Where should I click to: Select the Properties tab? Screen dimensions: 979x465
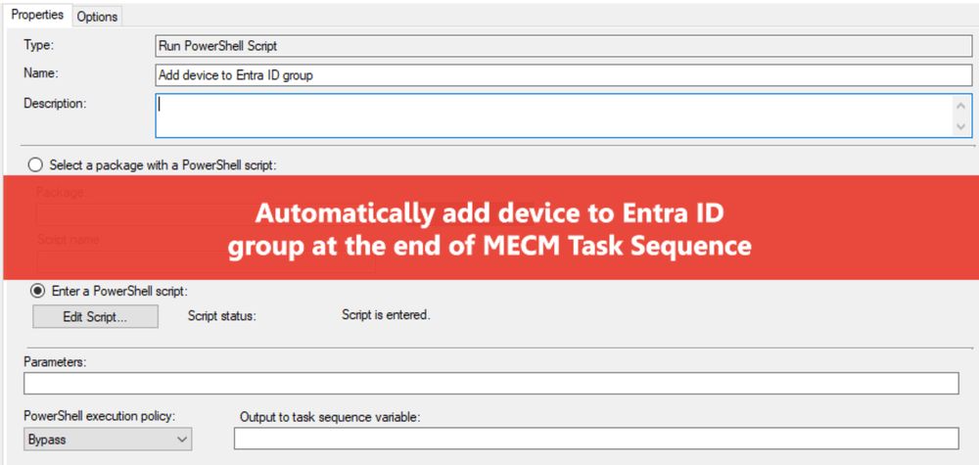click(x=37, y=15)
